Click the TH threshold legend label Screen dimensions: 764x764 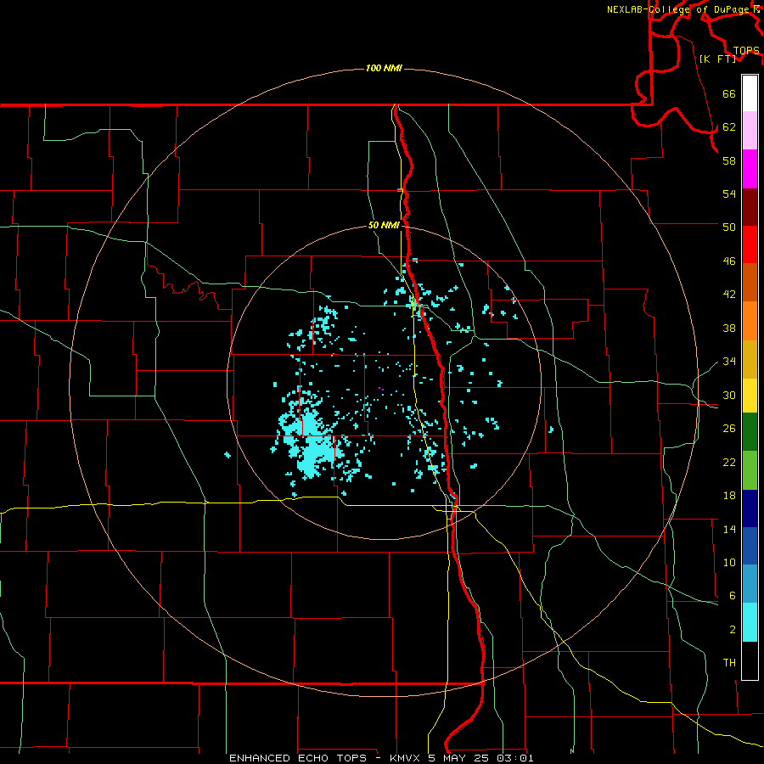pyautogui.click(x=729, y=663)
